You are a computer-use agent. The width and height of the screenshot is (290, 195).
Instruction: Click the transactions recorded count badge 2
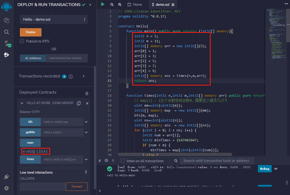point(64,76)
